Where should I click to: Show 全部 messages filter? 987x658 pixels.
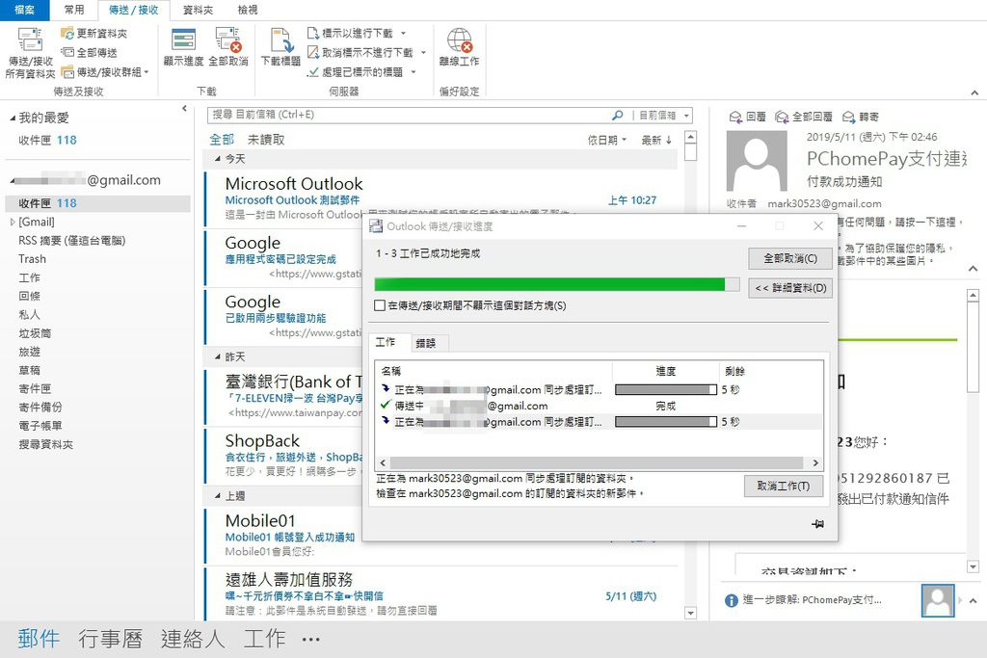click(x=222, y=140)
